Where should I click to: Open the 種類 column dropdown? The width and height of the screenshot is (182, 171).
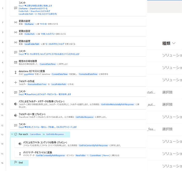[174, 43]
